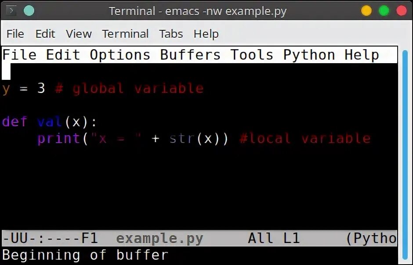Click the 'def' keyword

(15, 122)
